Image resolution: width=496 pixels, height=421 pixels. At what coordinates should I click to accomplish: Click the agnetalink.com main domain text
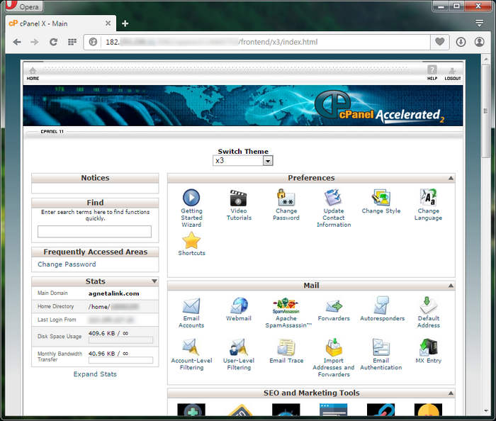pos(113,293)
